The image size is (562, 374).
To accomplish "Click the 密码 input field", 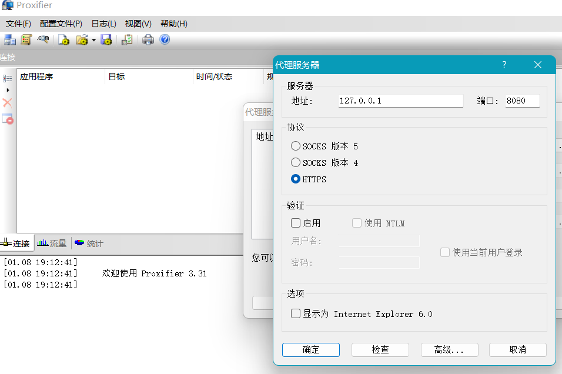I will point(379,262).
